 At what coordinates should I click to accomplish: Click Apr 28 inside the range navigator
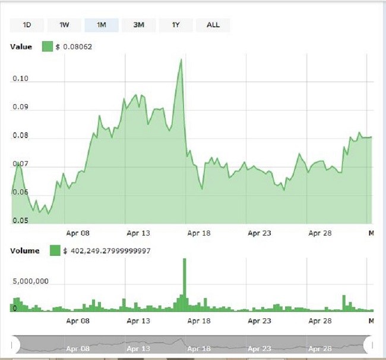pyautogui.click(x=320, y=349)
